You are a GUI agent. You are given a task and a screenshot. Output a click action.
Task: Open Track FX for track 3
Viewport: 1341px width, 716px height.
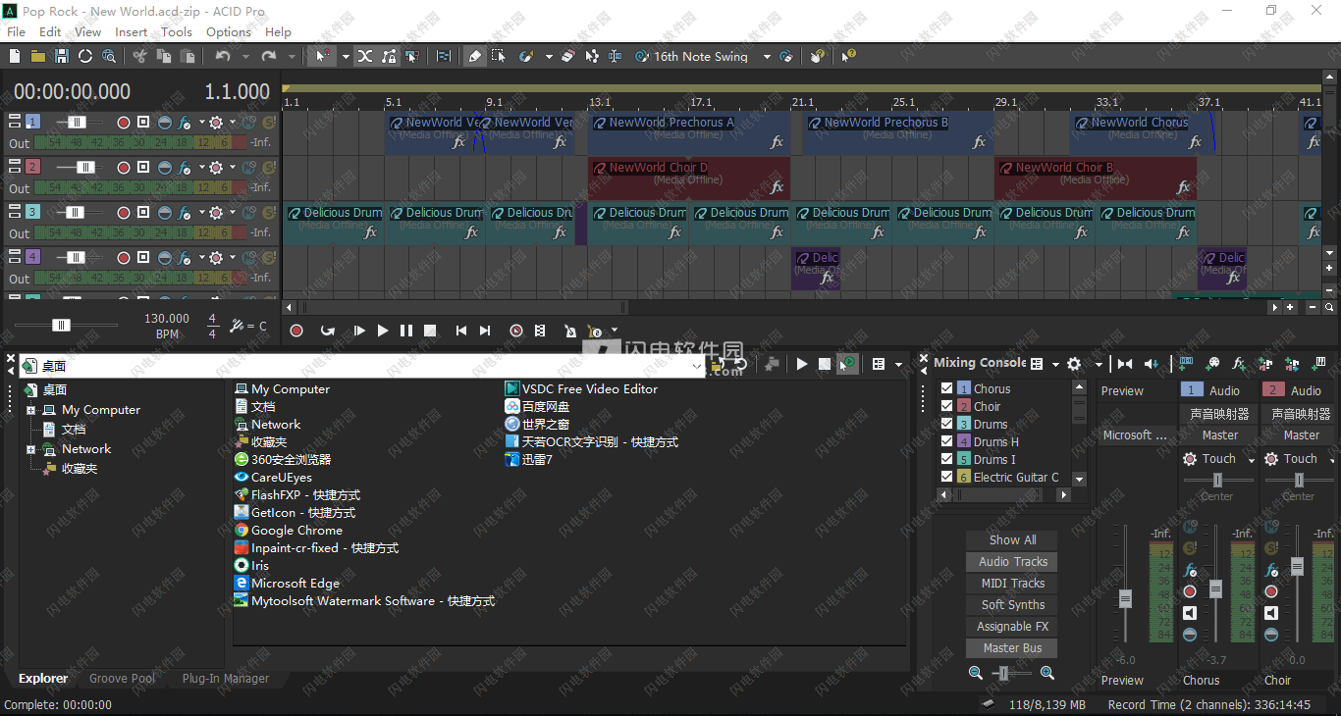coord(184,213)
